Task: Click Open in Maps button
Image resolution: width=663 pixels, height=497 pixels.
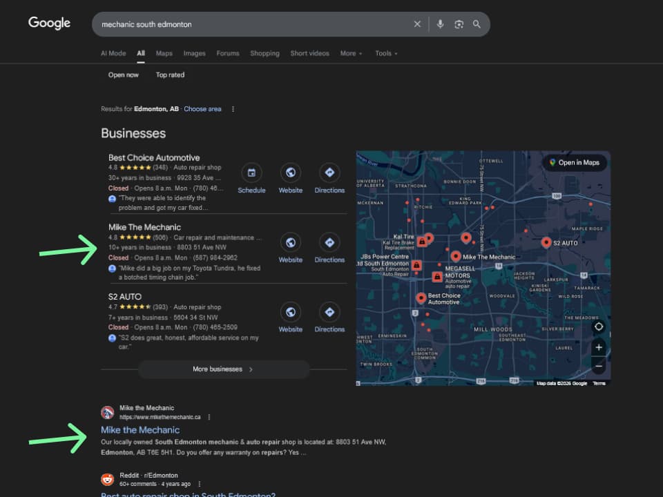Action: coord(574,163)
